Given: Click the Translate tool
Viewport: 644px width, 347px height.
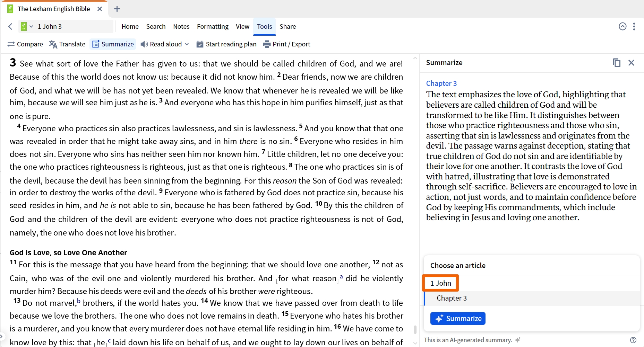Looking at the screenshot, I should 67,44.
